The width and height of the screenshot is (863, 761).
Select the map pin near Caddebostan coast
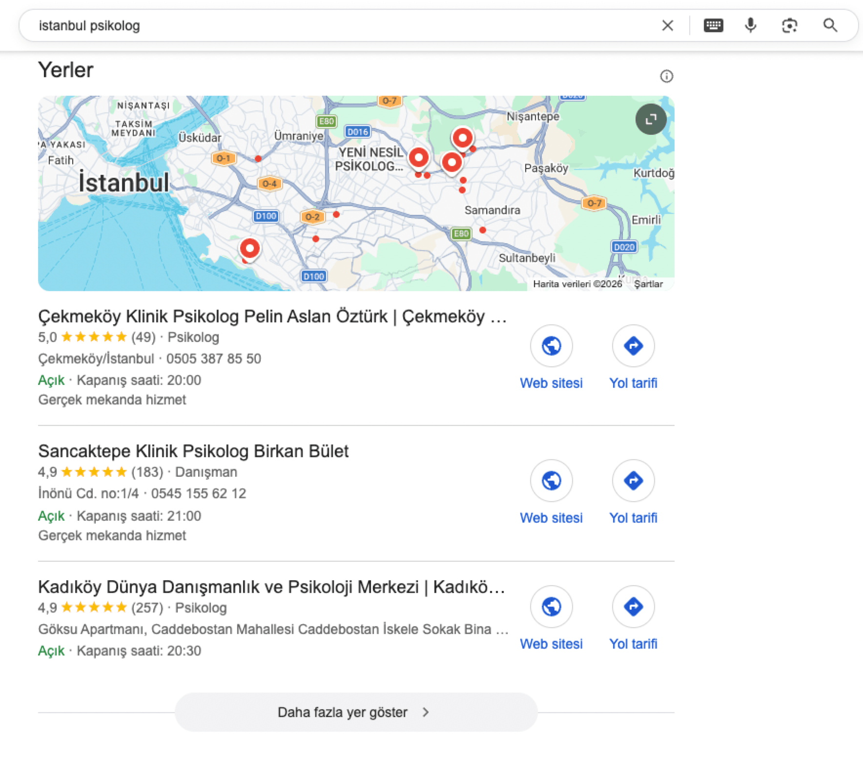pyautogui.click(x=249, y=249)
